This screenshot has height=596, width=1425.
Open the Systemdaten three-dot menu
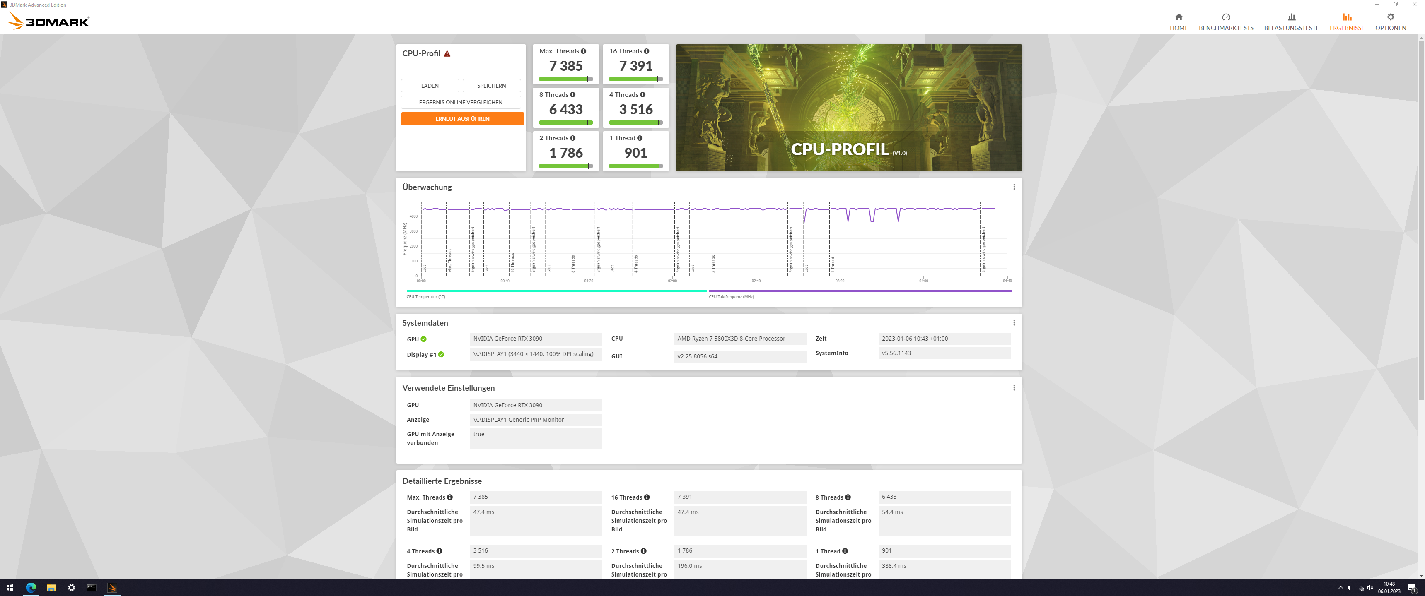[1014, 323]
